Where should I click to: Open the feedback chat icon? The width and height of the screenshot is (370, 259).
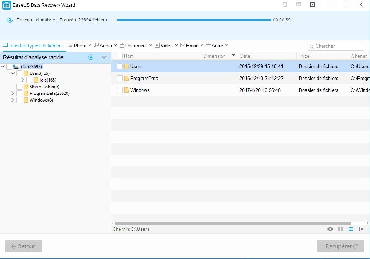(x=298, y=4)
